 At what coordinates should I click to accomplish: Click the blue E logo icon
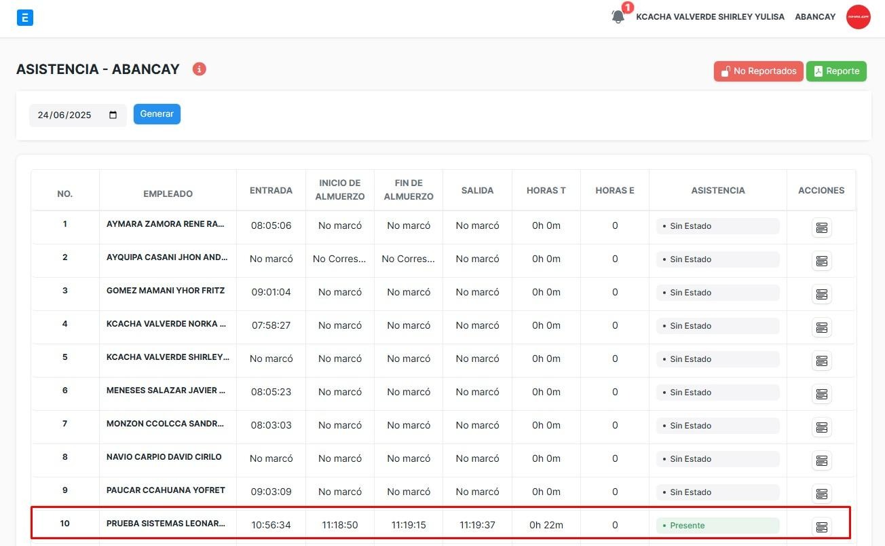tap(25, 18)
